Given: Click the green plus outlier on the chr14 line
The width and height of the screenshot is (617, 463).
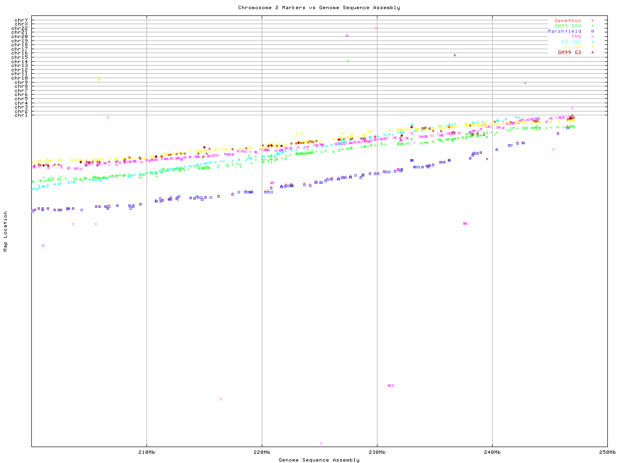Looking at the screenshot, I should [348, 61].
